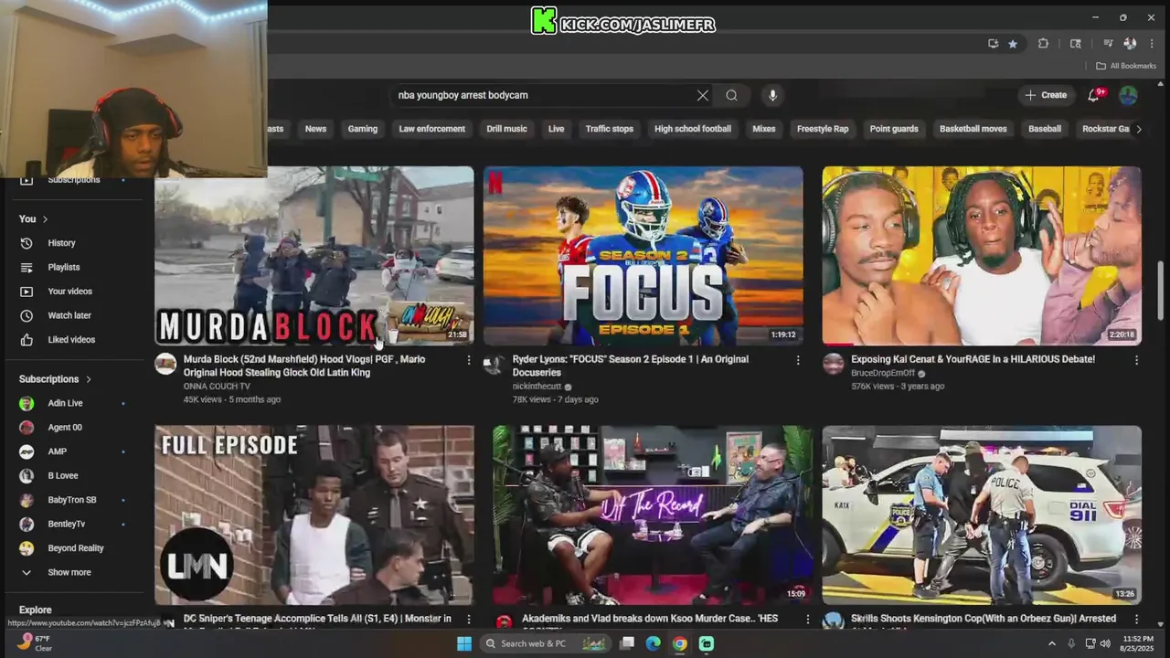Screen dimensions: 1170x658
Task: Open ONNA COUCH TV channel avatar
Action: 165,364
